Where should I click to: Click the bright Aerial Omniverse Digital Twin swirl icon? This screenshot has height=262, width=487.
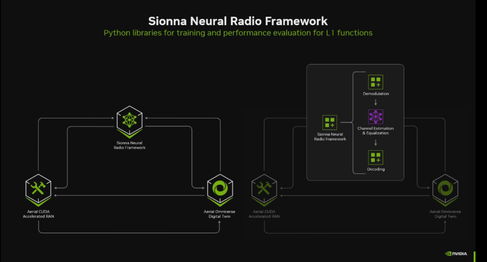click(220, 190)
